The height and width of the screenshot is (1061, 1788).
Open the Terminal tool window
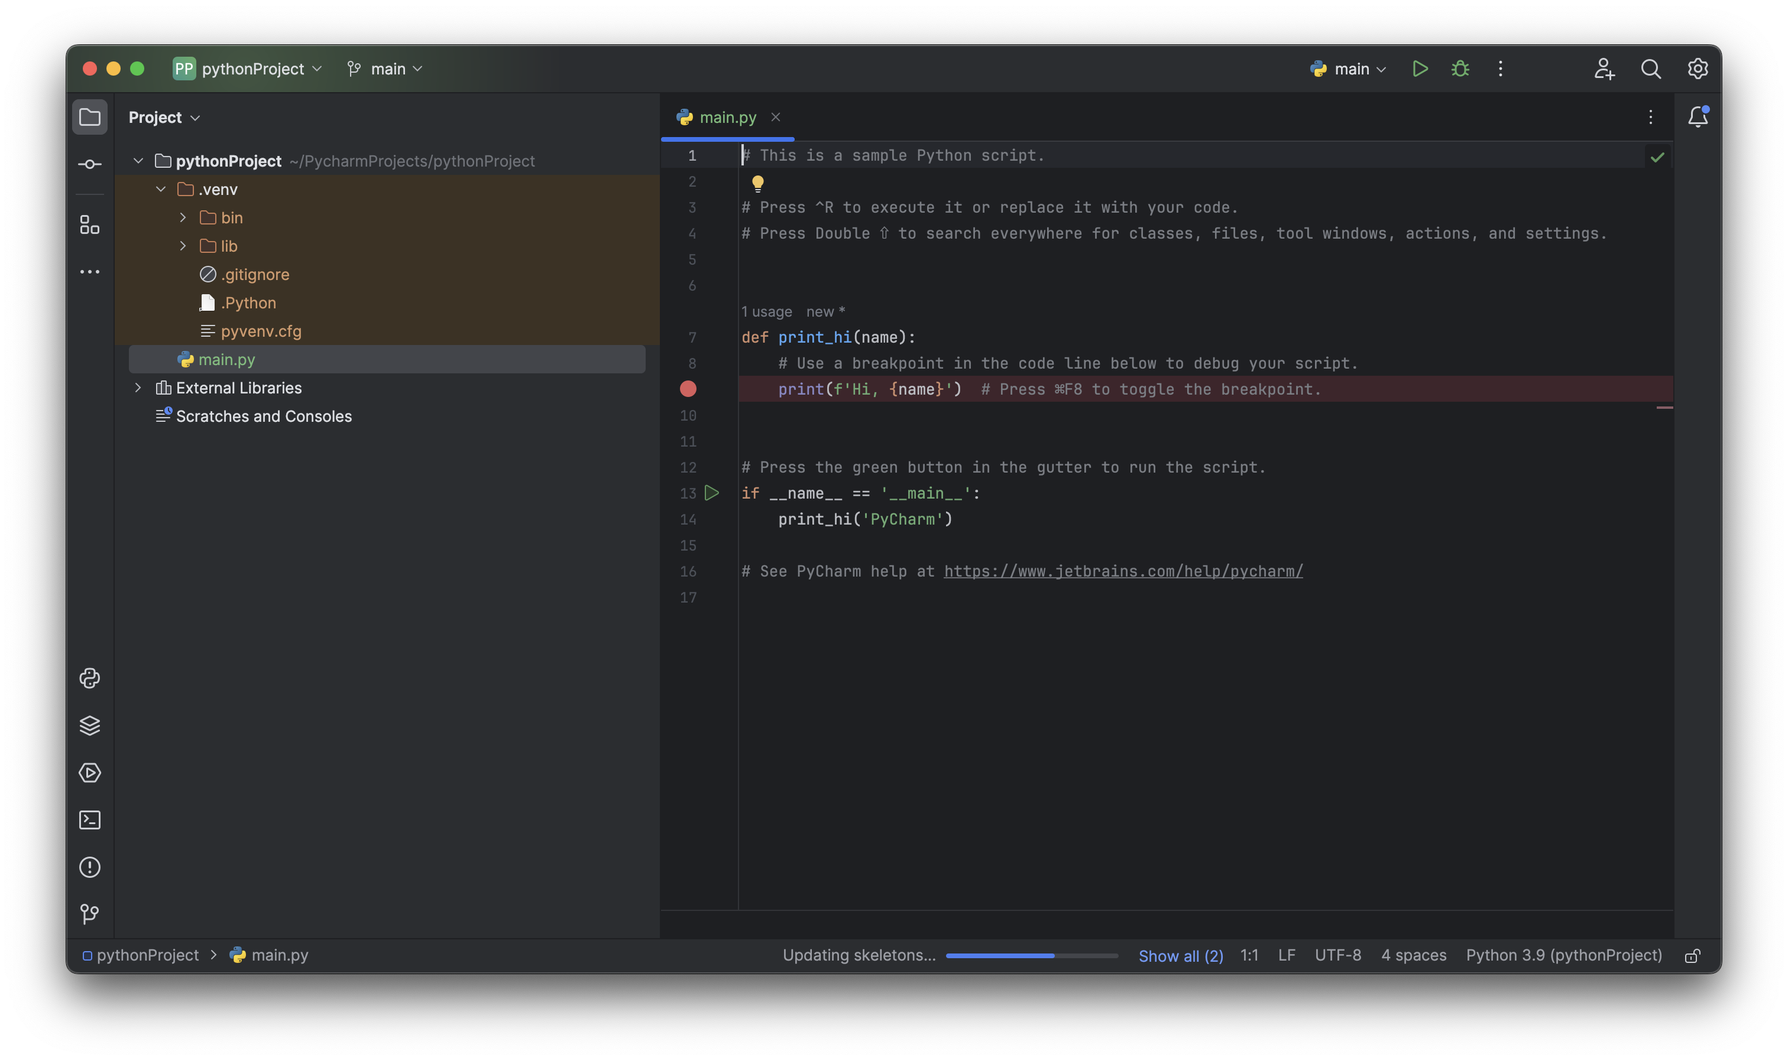(89, 820)
